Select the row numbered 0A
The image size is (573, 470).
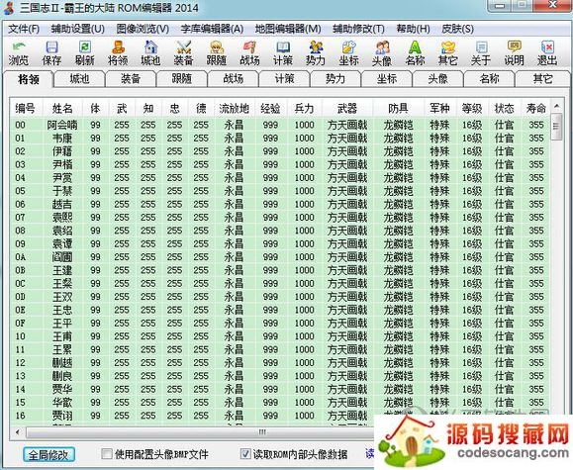pos(279,257)
